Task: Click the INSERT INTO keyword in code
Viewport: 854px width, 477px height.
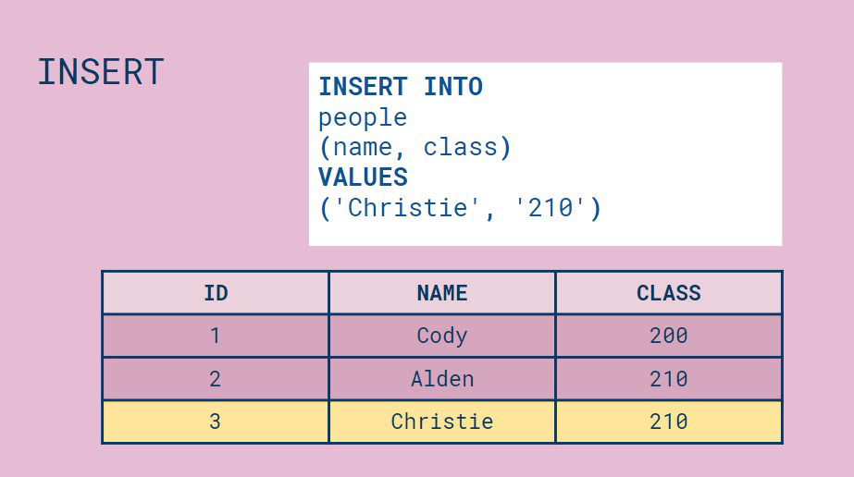Action: pos(401,87)
